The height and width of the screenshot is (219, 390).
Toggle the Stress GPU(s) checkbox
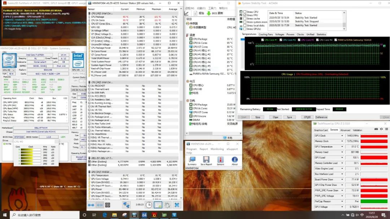point(245,29)
